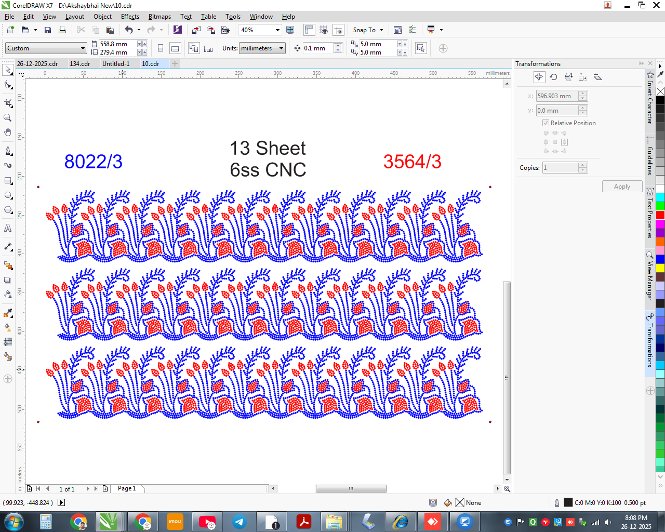The width and height of the screenshot is (665, 532).
Task: Choose the Rectangle tool
Action: click(x=8, y=181)
